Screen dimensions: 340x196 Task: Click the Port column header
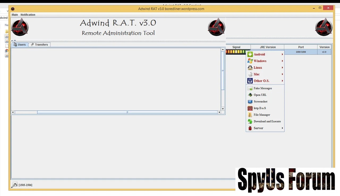(301, 47)
